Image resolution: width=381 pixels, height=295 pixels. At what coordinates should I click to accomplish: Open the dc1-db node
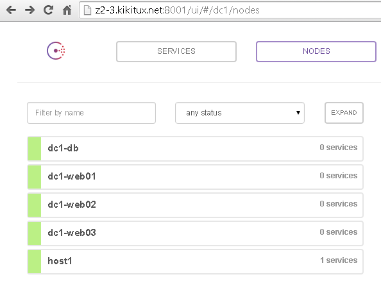click(x=196, y=149)
